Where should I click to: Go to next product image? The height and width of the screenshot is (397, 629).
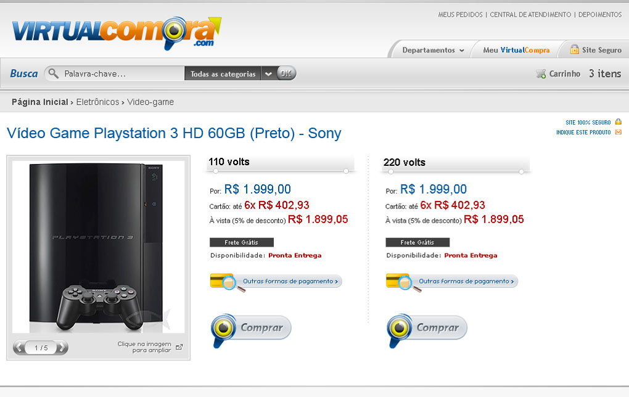pos(62,347)
